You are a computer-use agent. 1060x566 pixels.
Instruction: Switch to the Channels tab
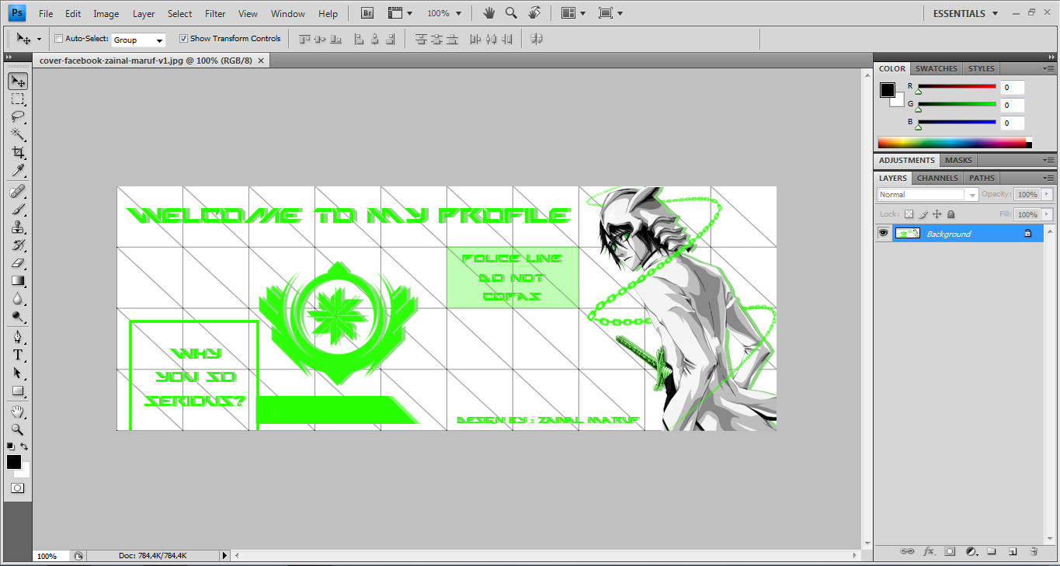click(937, 178)
